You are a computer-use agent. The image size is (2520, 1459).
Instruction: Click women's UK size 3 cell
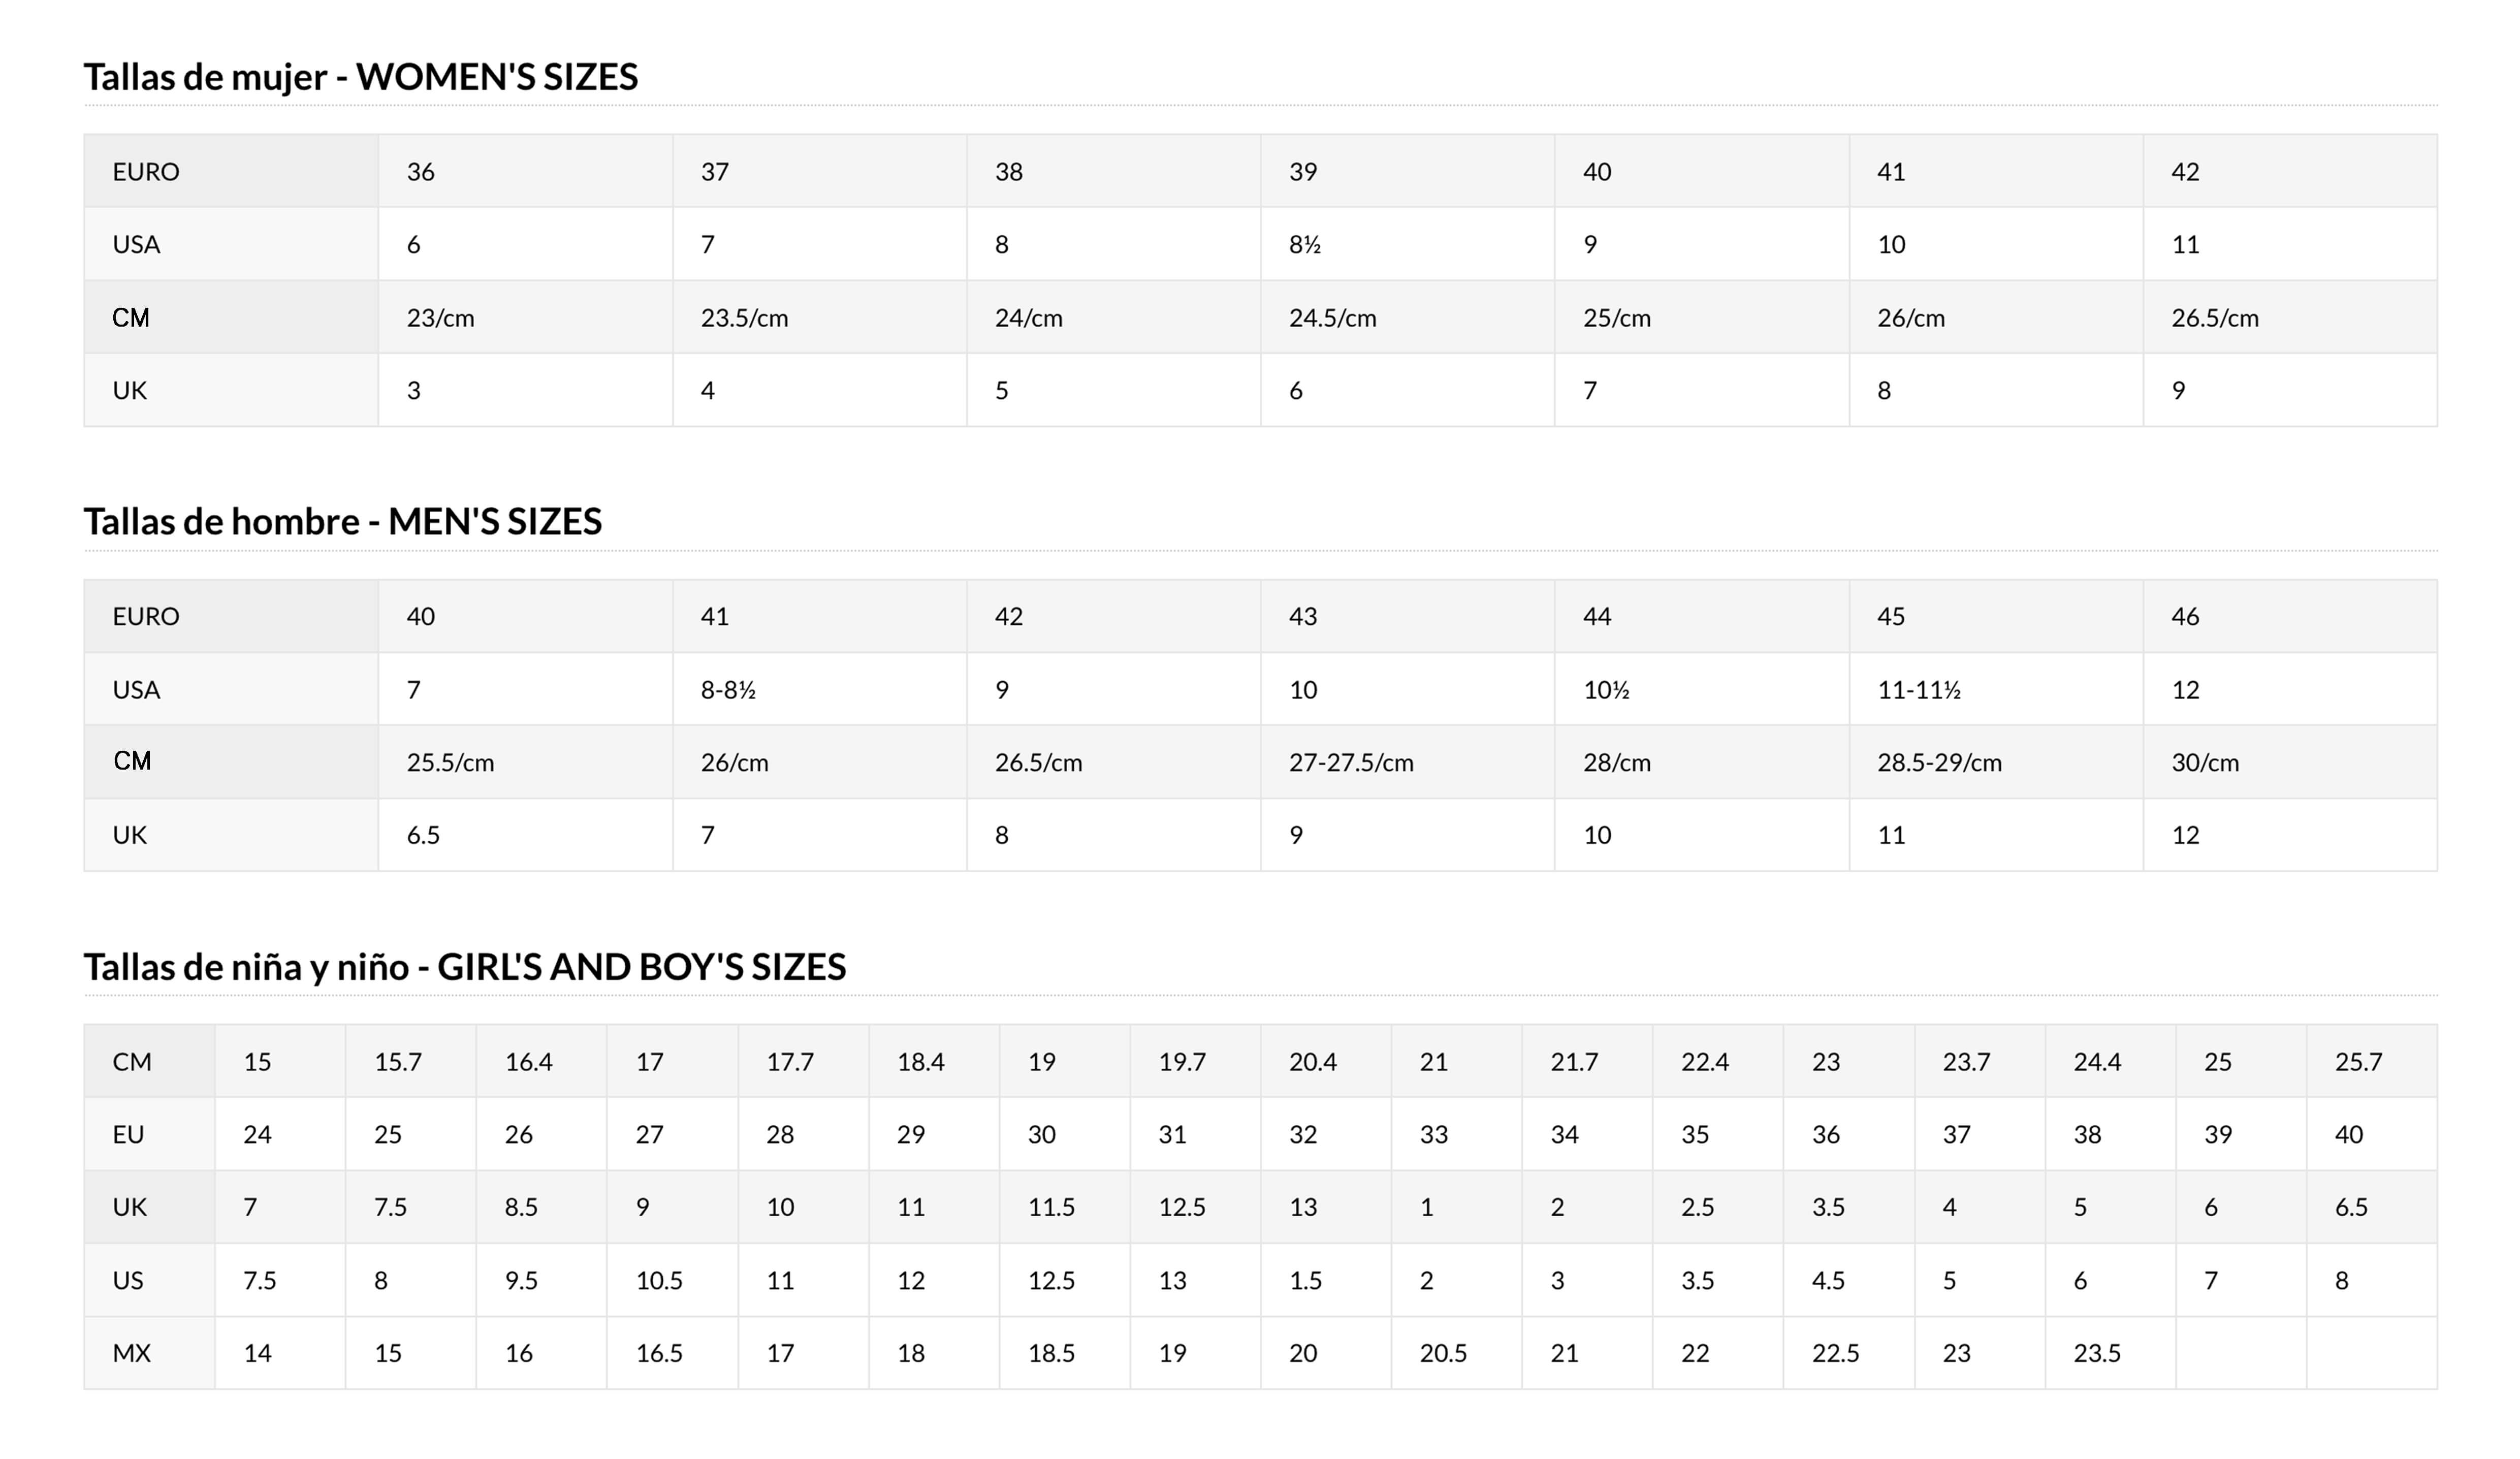[525, 390]
